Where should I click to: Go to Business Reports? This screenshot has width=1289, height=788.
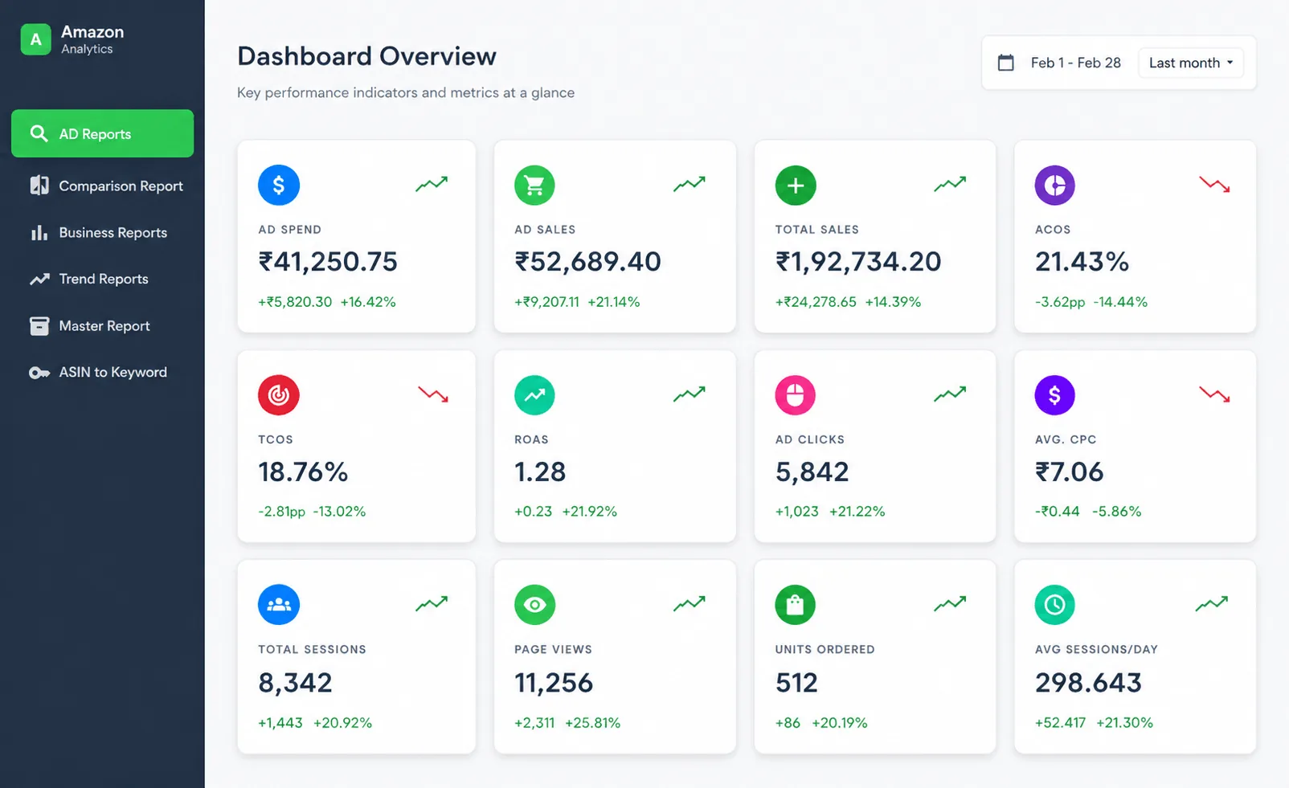click(102, 232)
